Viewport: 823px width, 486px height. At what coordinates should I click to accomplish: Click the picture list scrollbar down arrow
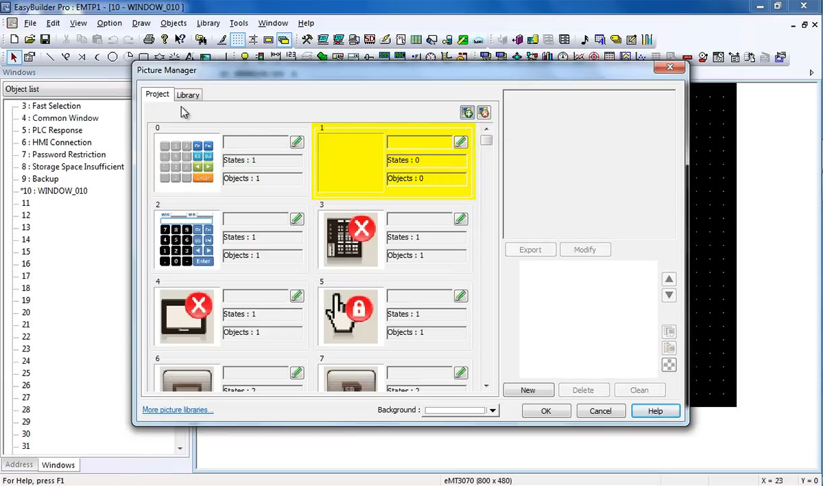point(486,386)
